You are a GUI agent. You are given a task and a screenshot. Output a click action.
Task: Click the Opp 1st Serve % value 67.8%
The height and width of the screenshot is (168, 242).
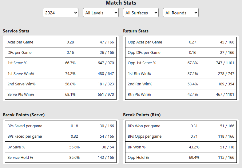tap(193, 63)
